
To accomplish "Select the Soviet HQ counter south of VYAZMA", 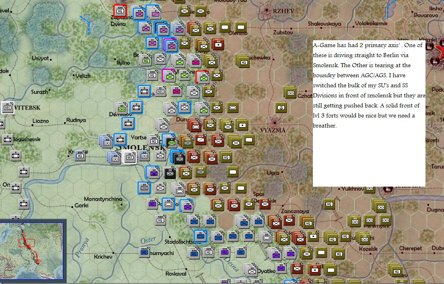I will click(x=226, y=157).
